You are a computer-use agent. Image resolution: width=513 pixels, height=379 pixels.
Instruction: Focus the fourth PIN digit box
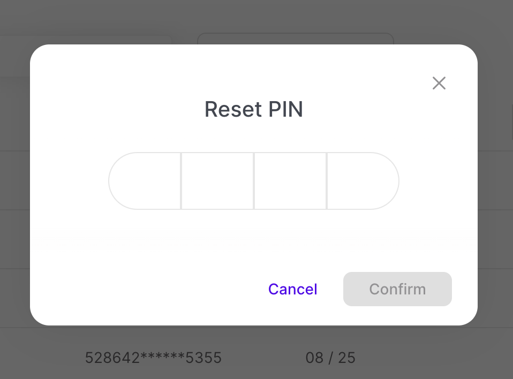tap(363, 181)
